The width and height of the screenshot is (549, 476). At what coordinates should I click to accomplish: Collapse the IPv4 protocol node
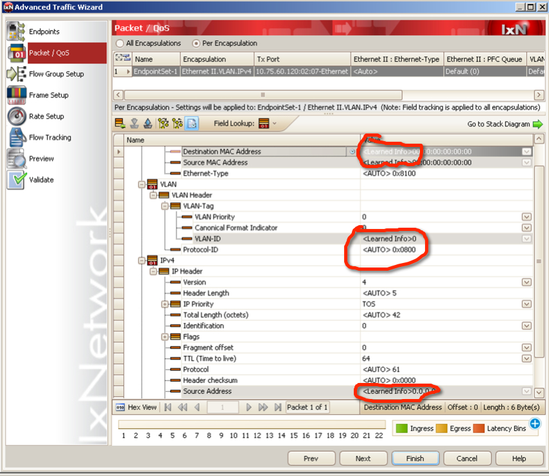(141, 260)
